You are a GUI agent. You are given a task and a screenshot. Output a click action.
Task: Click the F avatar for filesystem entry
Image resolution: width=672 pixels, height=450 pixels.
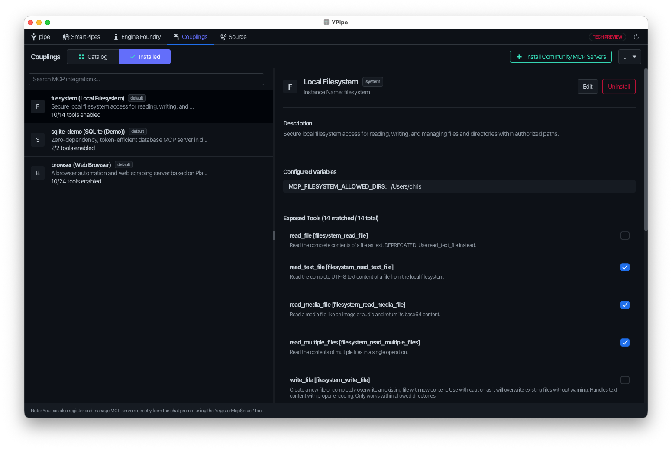tap(38, 106)
